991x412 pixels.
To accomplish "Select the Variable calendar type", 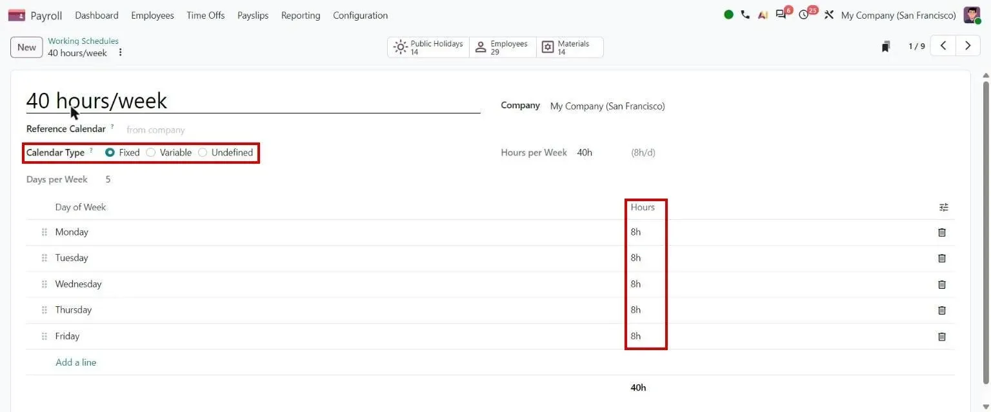I will (151, 153).
